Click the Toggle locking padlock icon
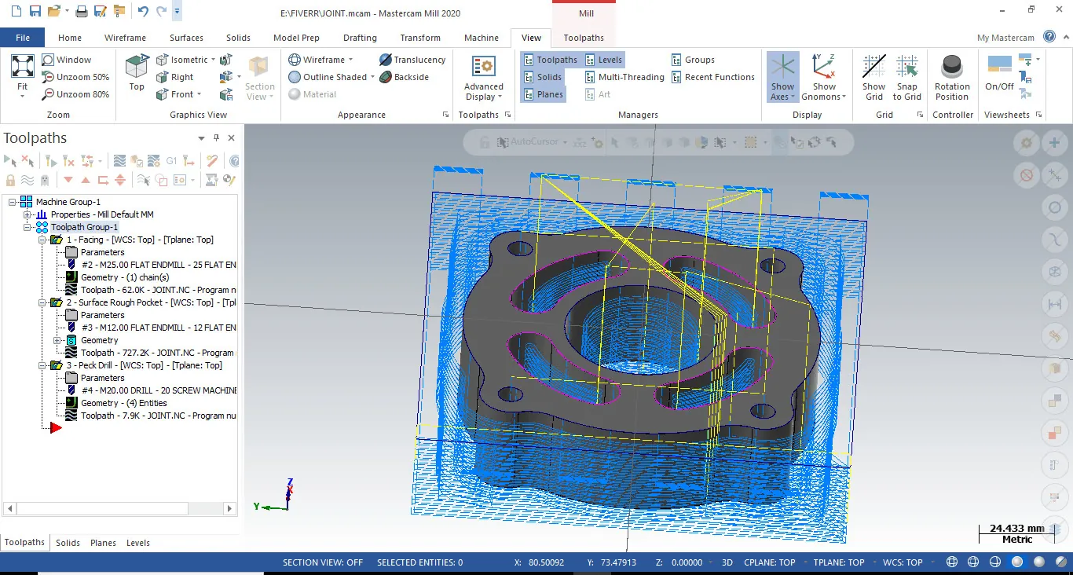 pyautogui.click(x=10, y=180)
